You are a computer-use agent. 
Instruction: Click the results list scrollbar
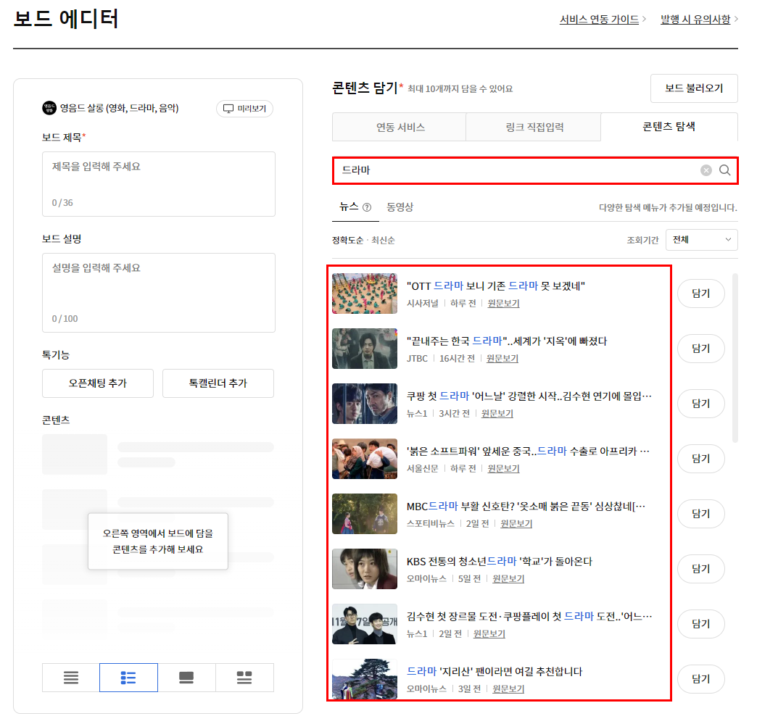(735, 358)
